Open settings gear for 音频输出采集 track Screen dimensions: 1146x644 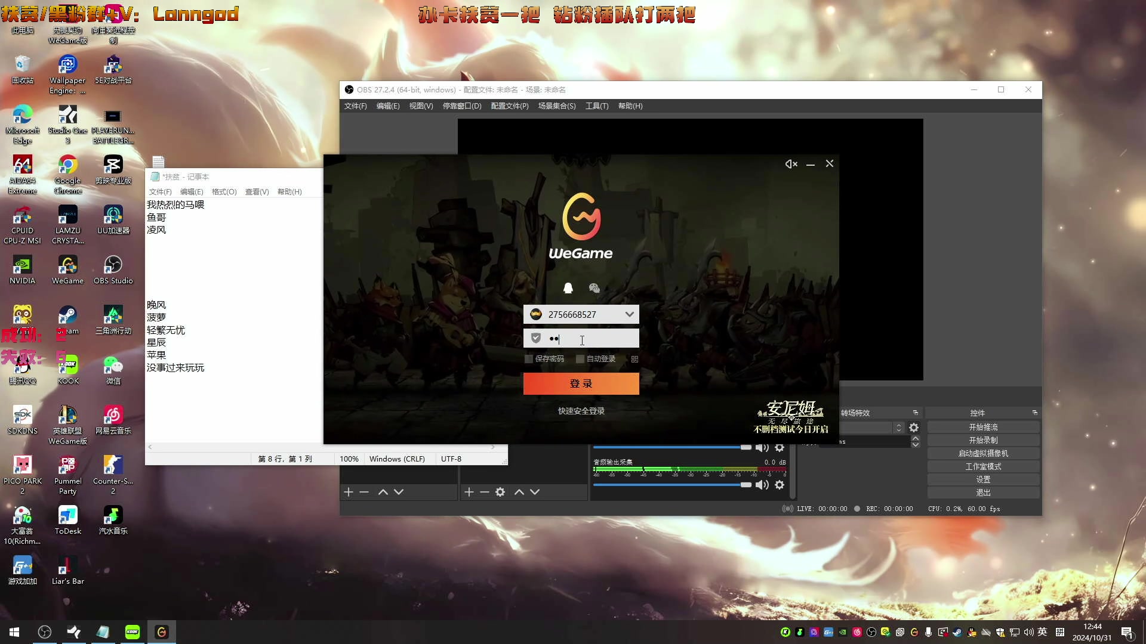(x=780, y=485)
